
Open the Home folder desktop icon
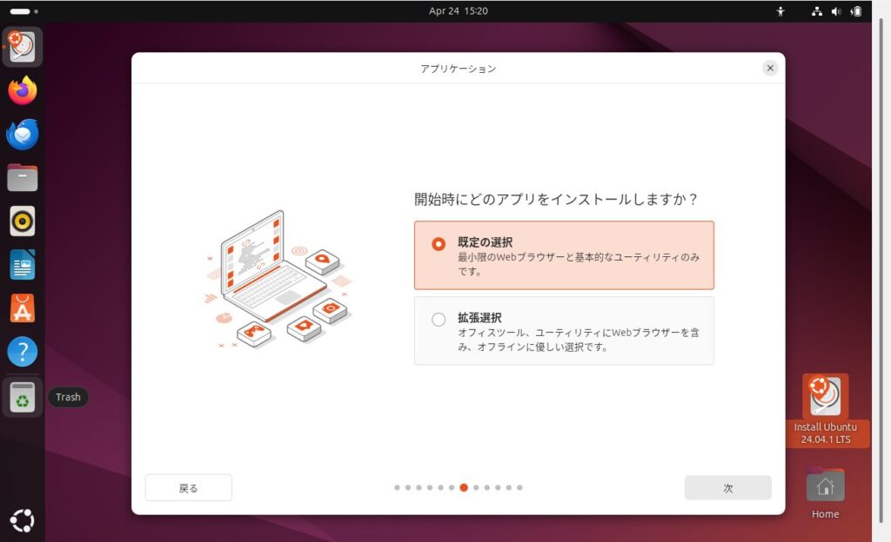825,492
